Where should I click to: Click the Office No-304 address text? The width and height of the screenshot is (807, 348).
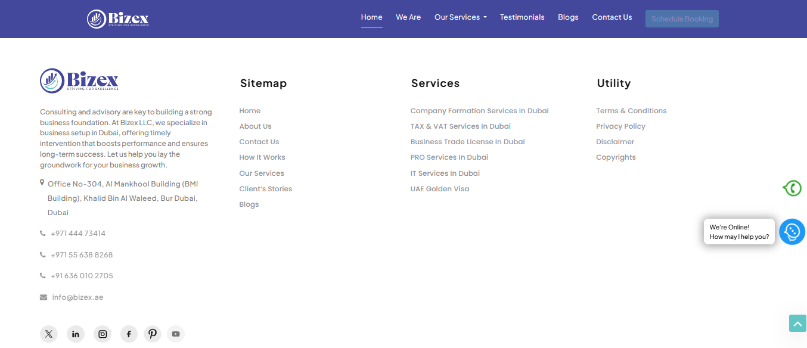pyautogui.click(x=123, y=198)
